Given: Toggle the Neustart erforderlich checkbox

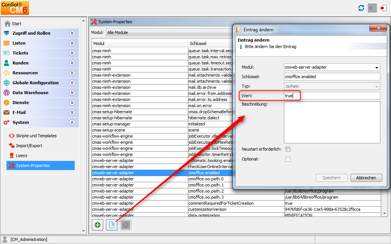Looking at the screenshot, I should pyautogui.click(x=288, y=149).
